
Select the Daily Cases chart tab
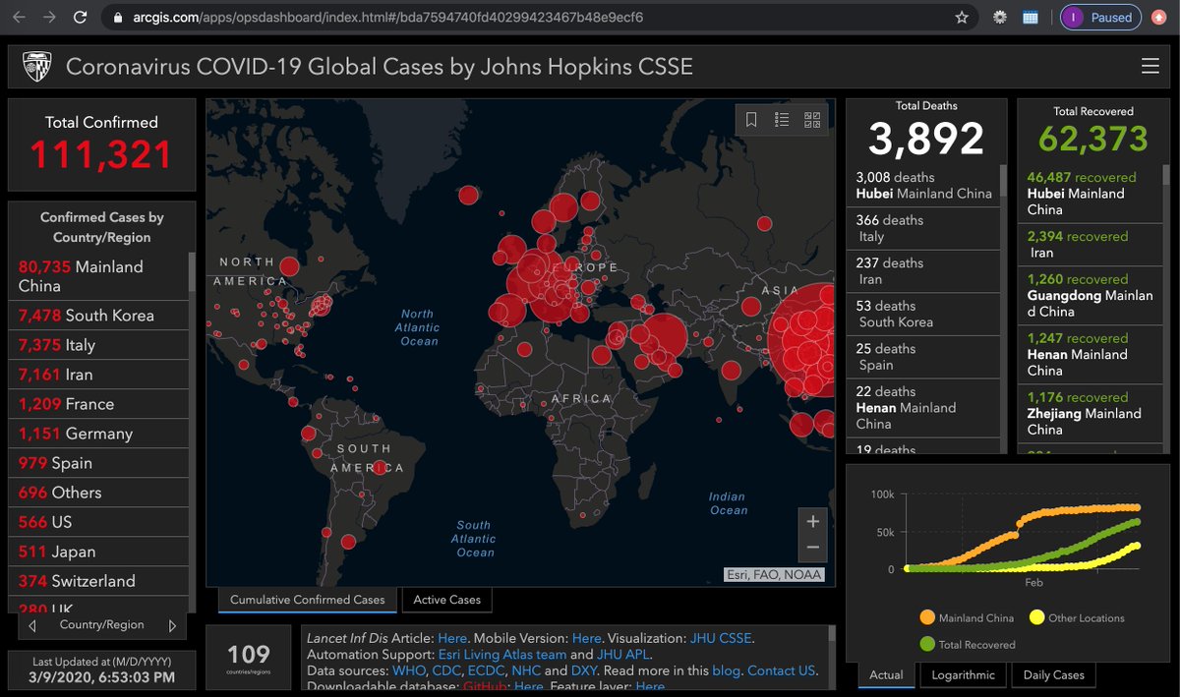click(1053, 675)
